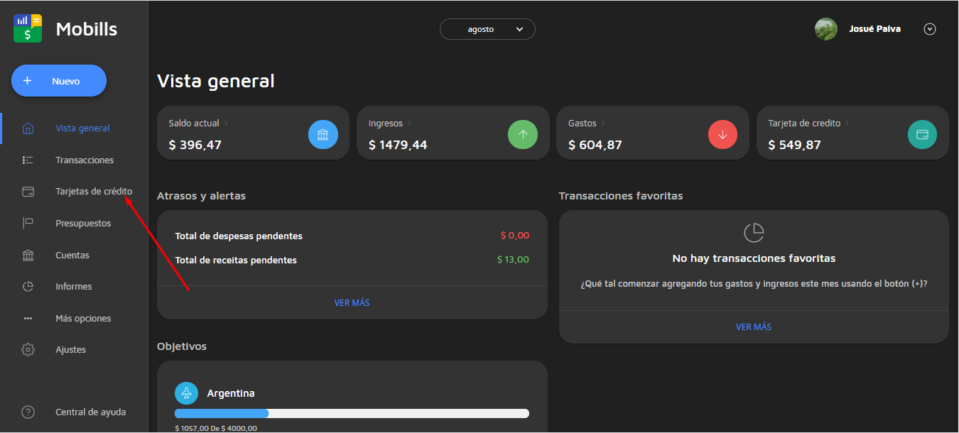Image resolution: width=959 pixels, height=433 pixels.
Task: Expand the user account menu arrow
Action: [930, 29]
